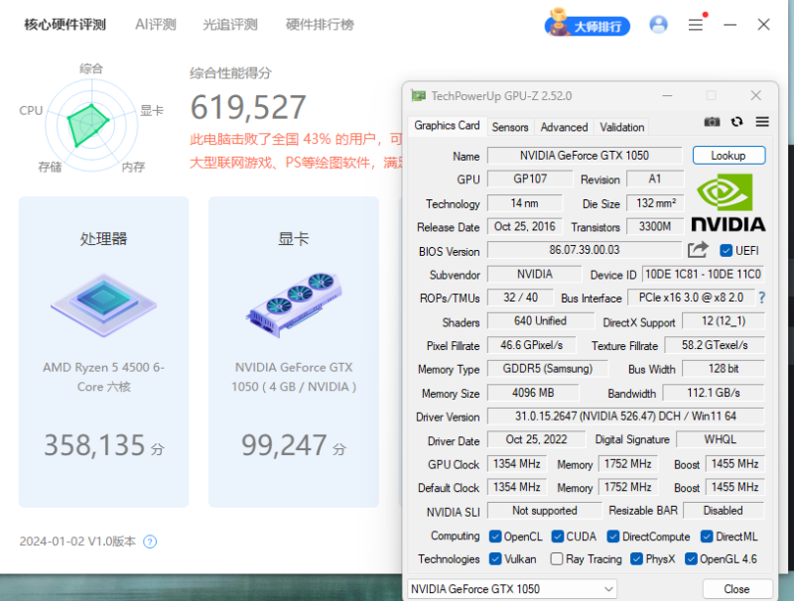
Task: Click the version info help icon
Action: [x=150, y=541]
